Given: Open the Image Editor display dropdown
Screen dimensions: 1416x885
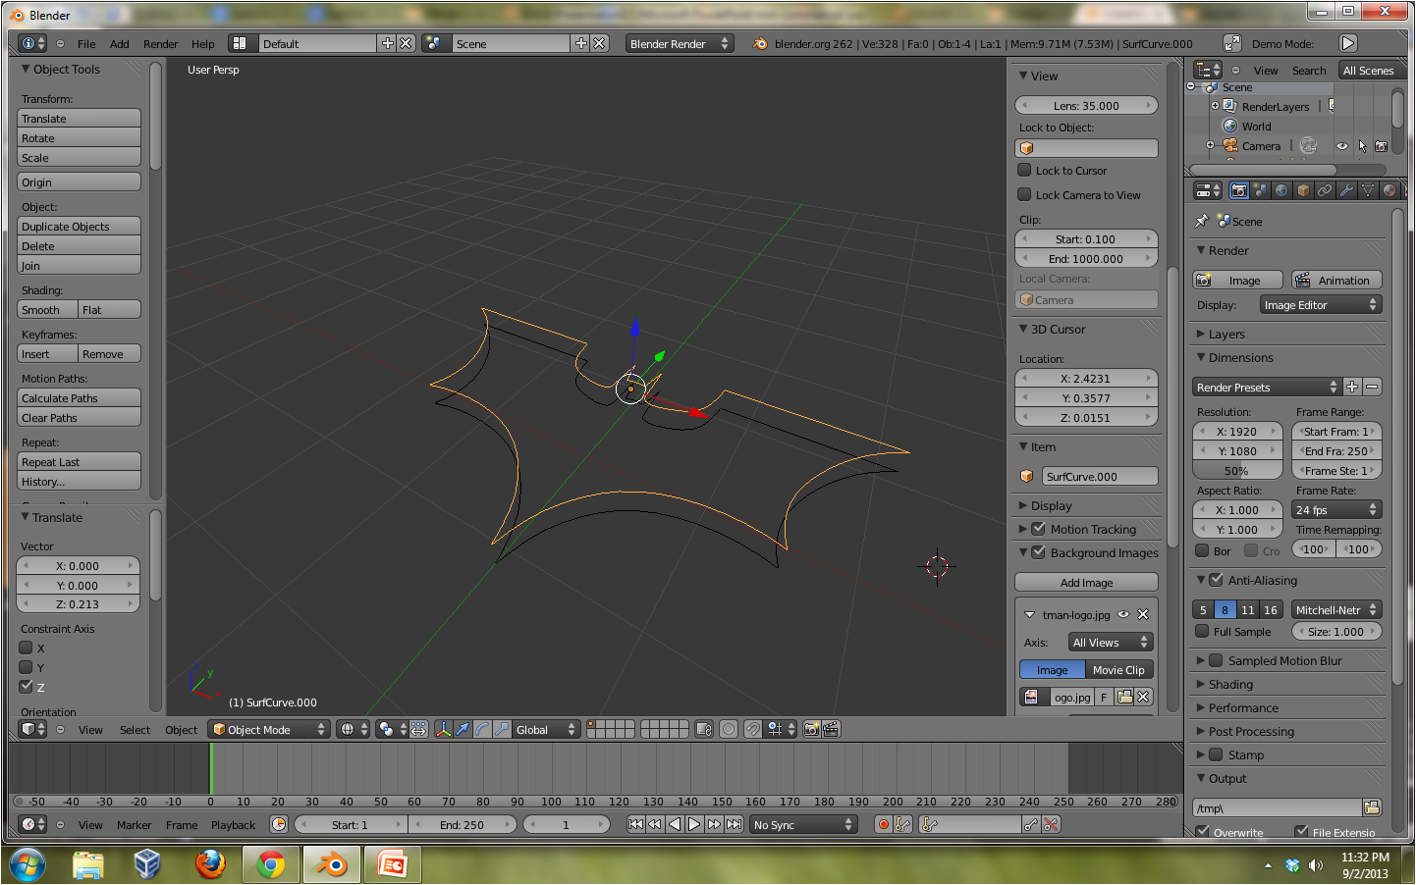Looking at the screenshot, I should (x=1321, y=305).
